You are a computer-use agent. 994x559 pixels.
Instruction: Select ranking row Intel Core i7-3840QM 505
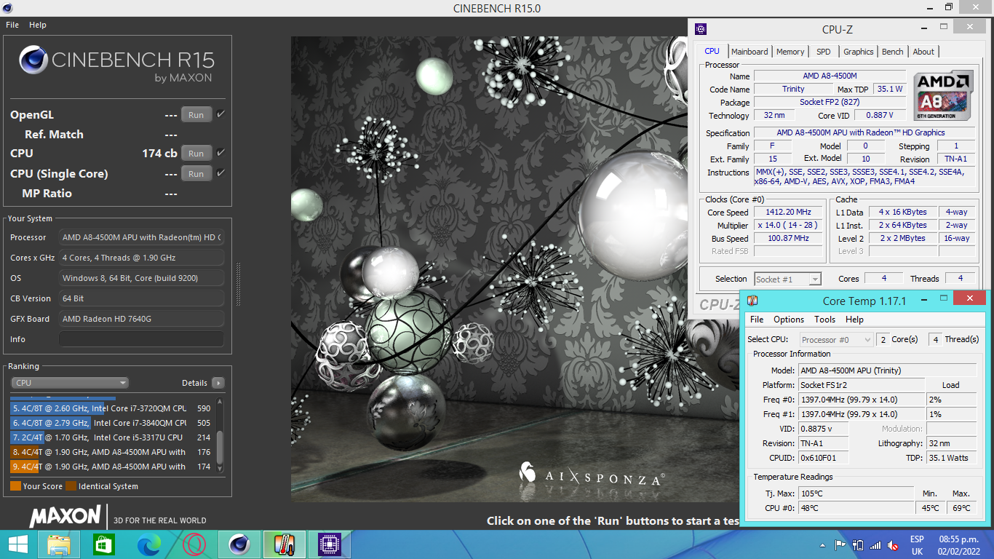point(111,423)
